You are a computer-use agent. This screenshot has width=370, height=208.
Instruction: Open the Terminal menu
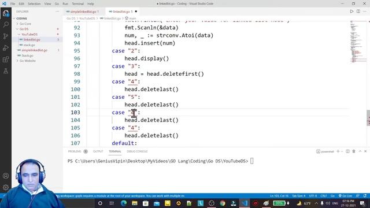click(x=77, y=3)
